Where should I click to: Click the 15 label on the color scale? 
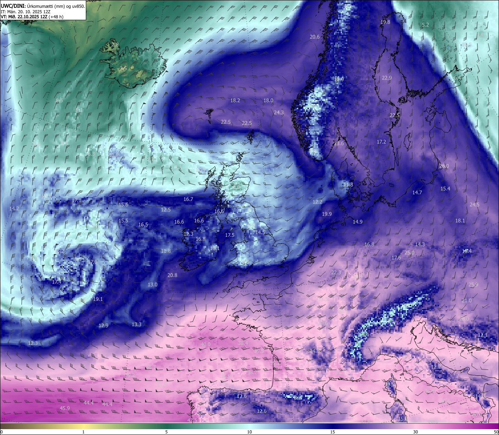coord(333,432)
